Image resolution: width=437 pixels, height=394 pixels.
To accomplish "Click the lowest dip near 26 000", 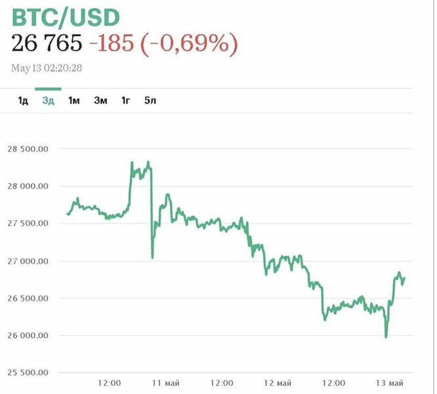I will tap(386, 337).
